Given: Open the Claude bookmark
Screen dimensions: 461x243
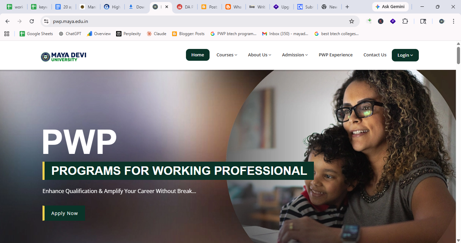Looking at the screenshot, I should pos(157,34).
